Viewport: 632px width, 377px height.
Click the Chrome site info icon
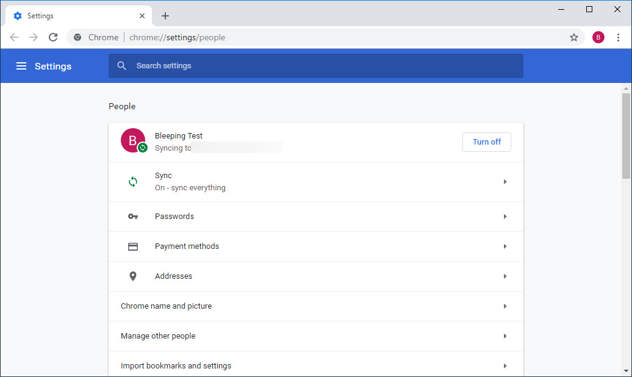tap(77, 37)
